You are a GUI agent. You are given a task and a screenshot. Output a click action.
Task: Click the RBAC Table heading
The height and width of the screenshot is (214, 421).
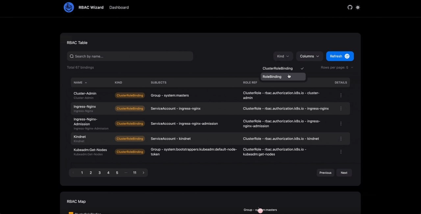pos(77,43)
